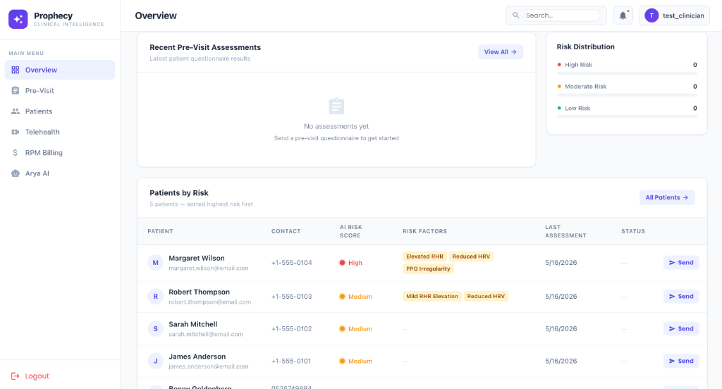The width and height of the screenshot is (722, 389).
Task: Click the purple T user avatar
Action: (x=651, y=16)
